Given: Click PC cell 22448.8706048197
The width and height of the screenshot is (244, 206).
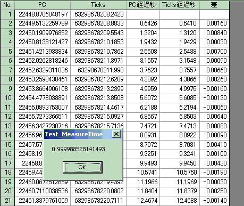Looking at the screenshot, I should [x=43, y=14].
